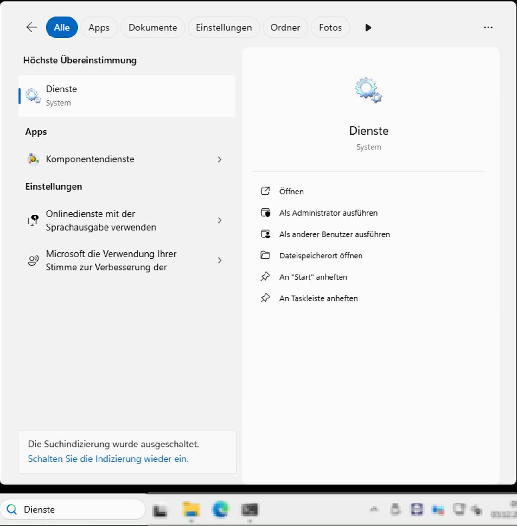This screenshot has height=526, width=517.
Task: Click the taskbar search box containing Dienste
Action: 73,510
